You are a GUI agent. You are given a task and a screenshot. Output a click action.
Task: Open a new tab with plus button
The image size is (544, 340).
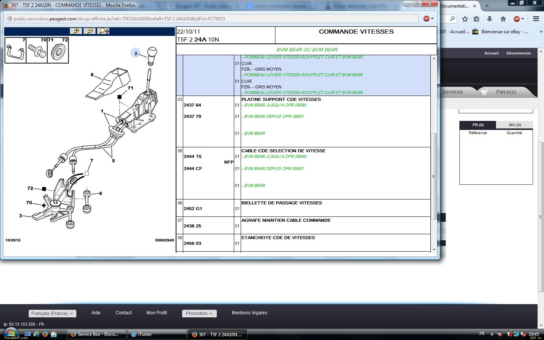(487, 6)
